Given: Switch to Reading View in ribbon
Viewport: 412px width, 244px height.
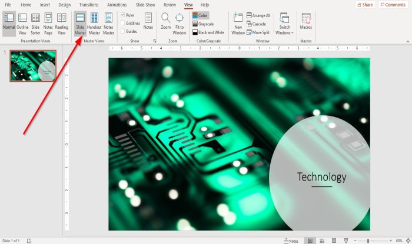Looking at the screenshot, I should click(x=61, y=24).
